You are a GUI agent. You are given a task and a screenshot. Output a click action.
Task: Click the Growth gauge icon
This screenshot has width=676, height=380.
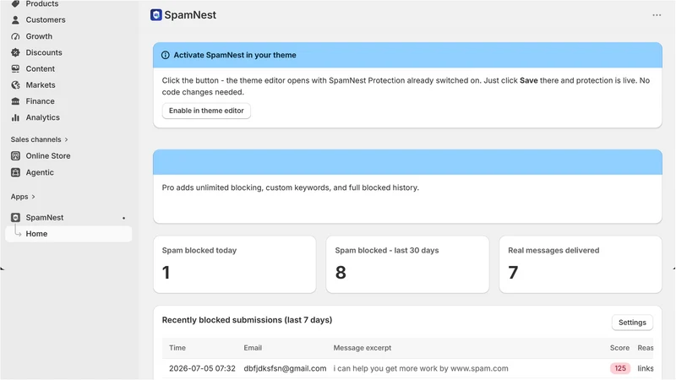click(15, 36)
